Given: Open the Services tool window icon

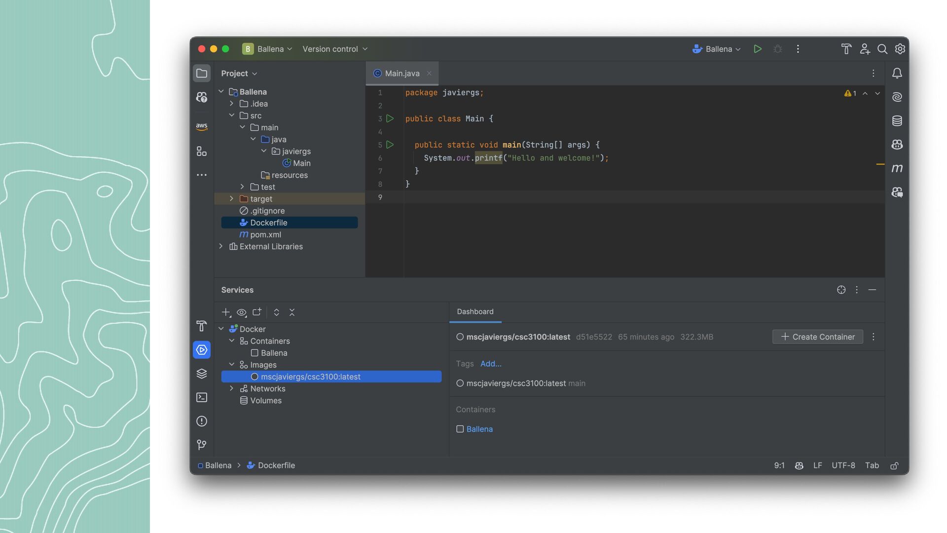Looking at the screenshot, I should click(x=202, y=350).
